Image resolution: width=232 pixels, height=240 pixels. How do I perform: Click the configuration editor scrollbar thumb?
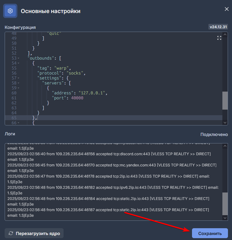(225, 100)
